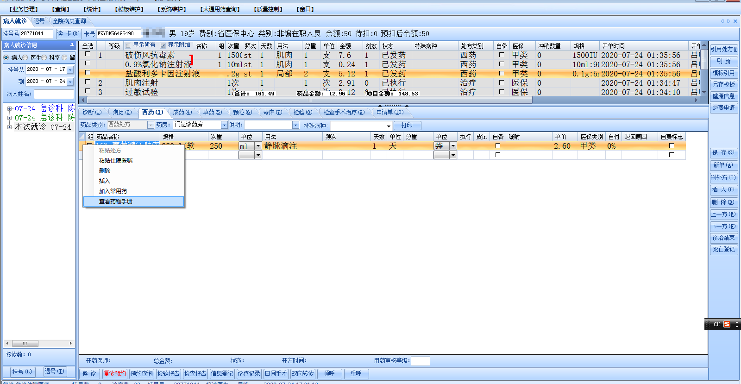The height and width of the screenshot is (384, 741).
Task: Toggle the 显示所有 checkbox
Action: point(128,45)
